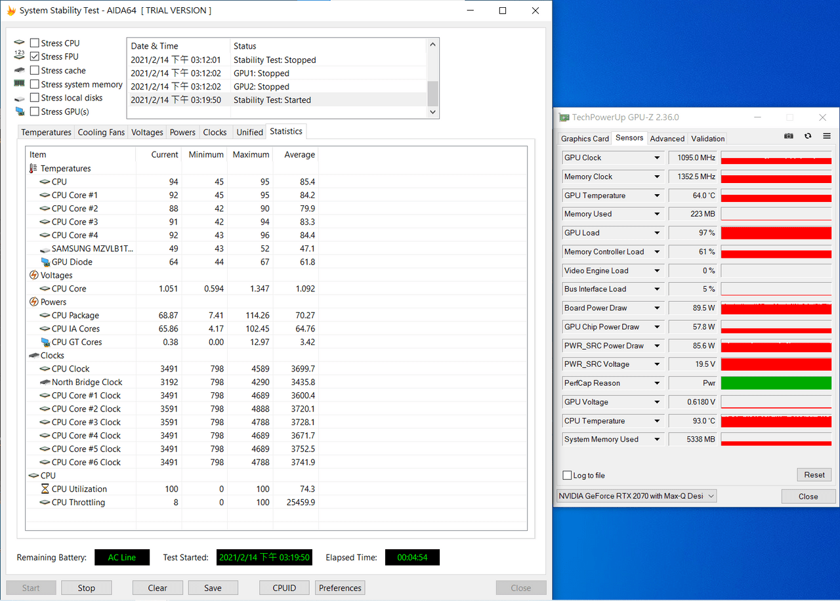Click the Clocks chip icon in statistics list

34,356
